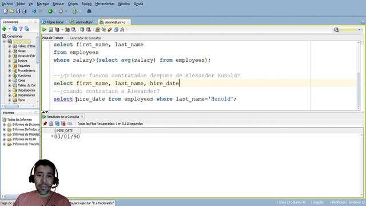Click the Autotrace icon in worksheet toolbar

pos(67,30)
